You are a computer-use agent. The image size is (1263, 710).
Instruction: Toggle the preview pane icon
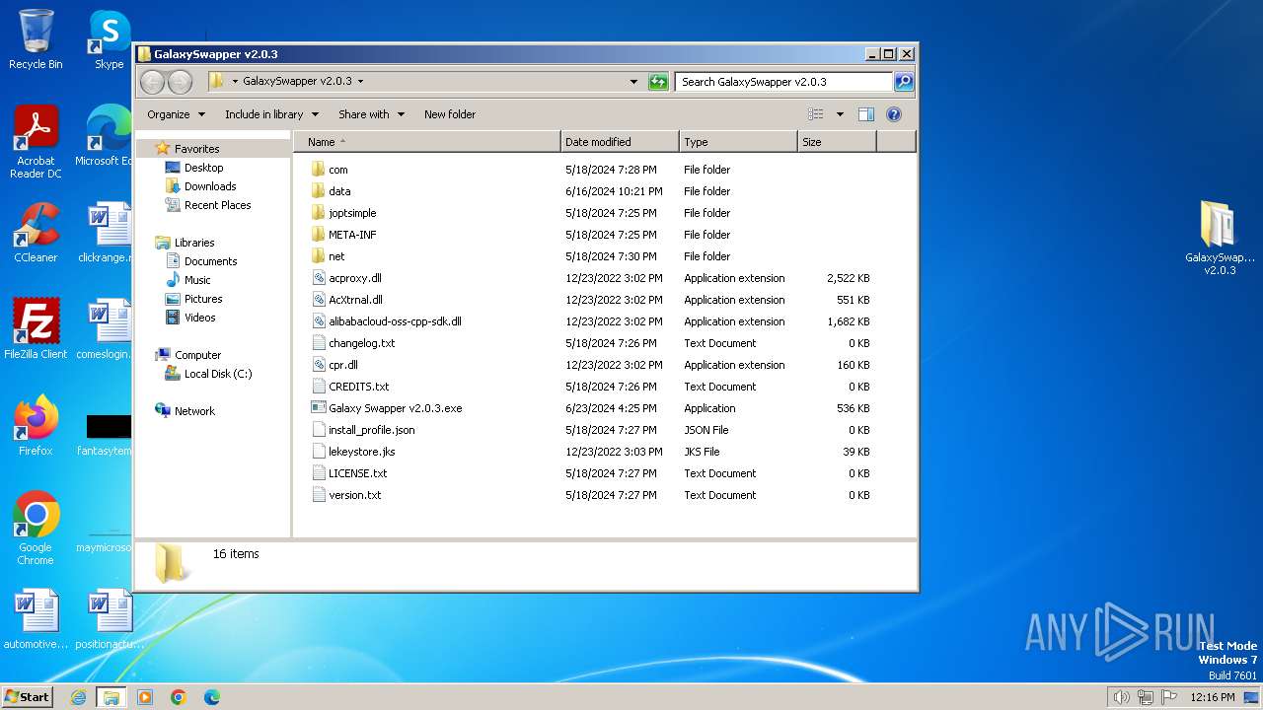[x=865, y=114]
